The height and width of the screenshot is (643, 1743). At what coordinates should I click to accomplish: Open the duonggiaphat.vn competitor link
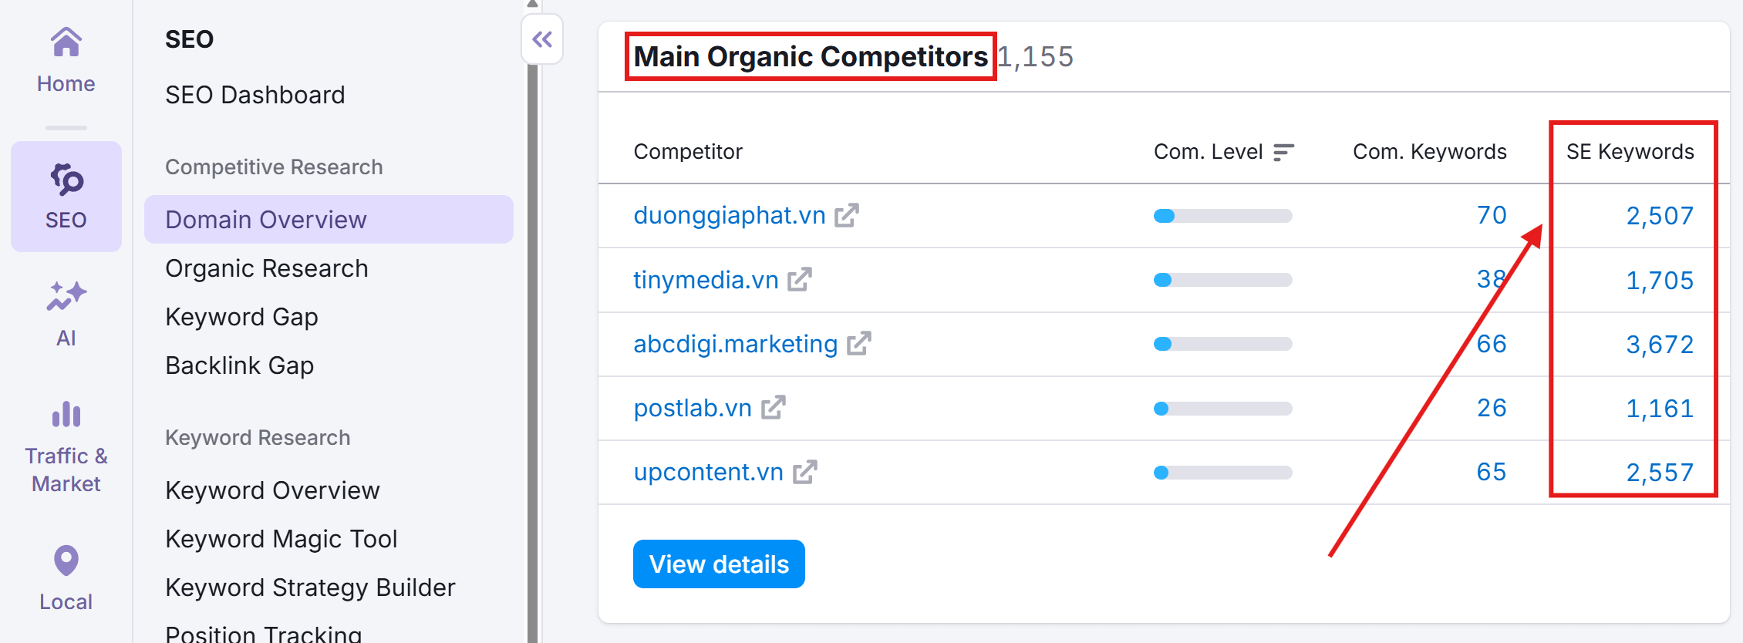click(x=730, y=215)
